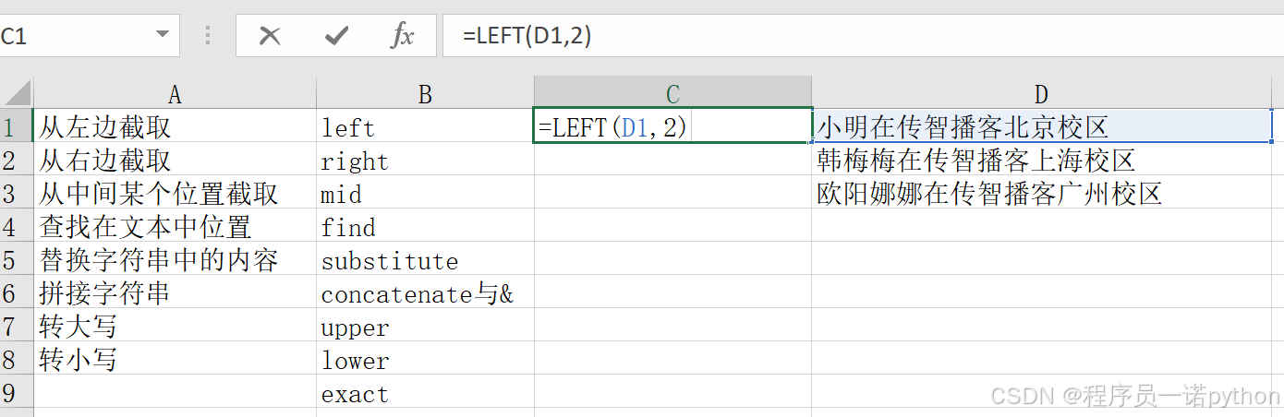Select row 2 header
The height and width of the screenshot is (417, 1284).
[x=17, y=159]
